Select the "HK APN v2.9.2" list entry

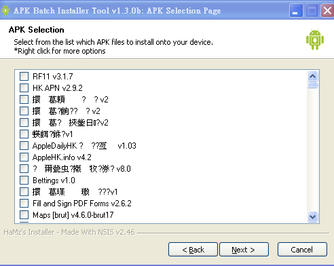pyautogui.click(x=58, y=88)
